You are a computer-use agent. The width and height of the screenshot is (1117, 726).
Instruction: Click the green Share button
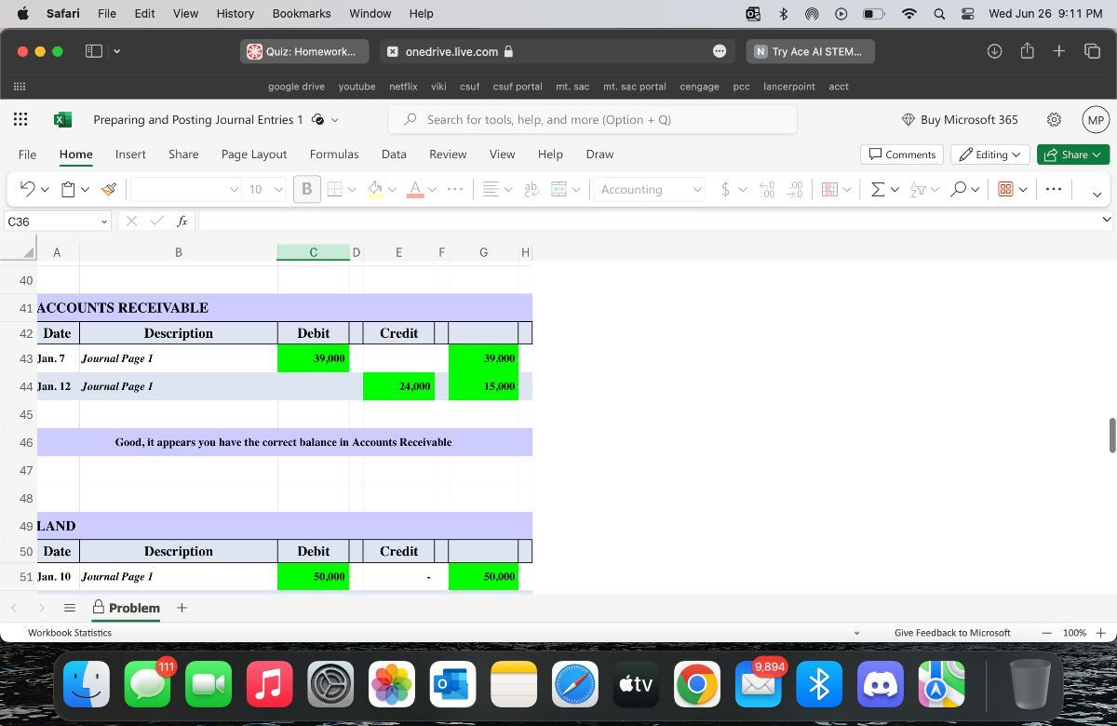pyautogui.click(x=1072, y=155)
